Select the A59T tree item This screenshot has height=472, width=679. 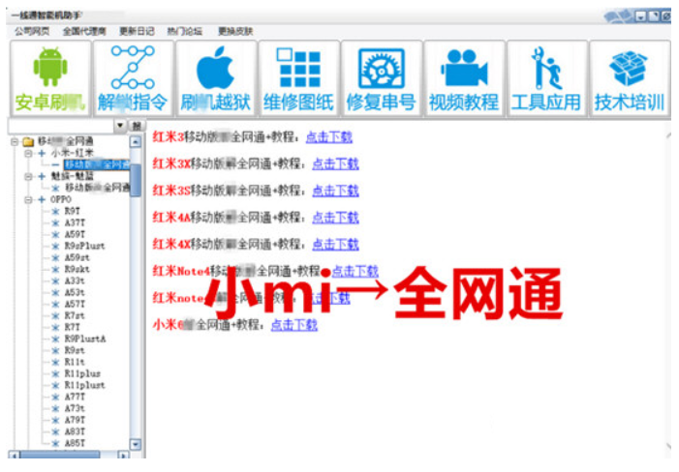[75, 235]
